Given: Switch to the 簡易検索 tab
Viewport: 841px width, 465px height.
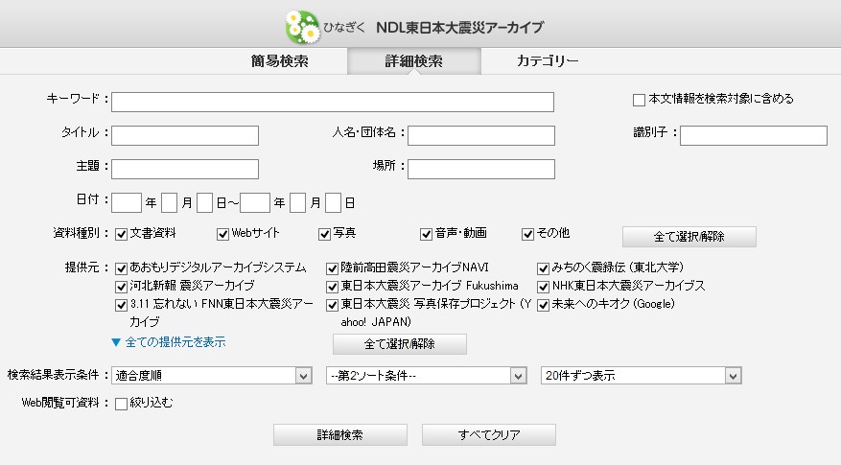Looking at the screenshot, I should pos(280,61).
